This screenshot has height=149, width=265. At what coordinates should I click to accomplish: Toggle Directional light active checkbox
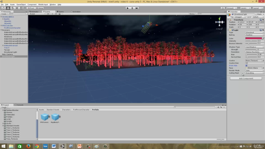click(233, 14)
